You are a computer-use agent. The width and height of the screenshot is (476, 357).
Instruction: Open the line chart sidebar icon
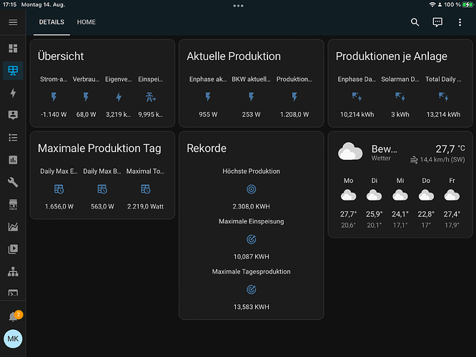13,226
